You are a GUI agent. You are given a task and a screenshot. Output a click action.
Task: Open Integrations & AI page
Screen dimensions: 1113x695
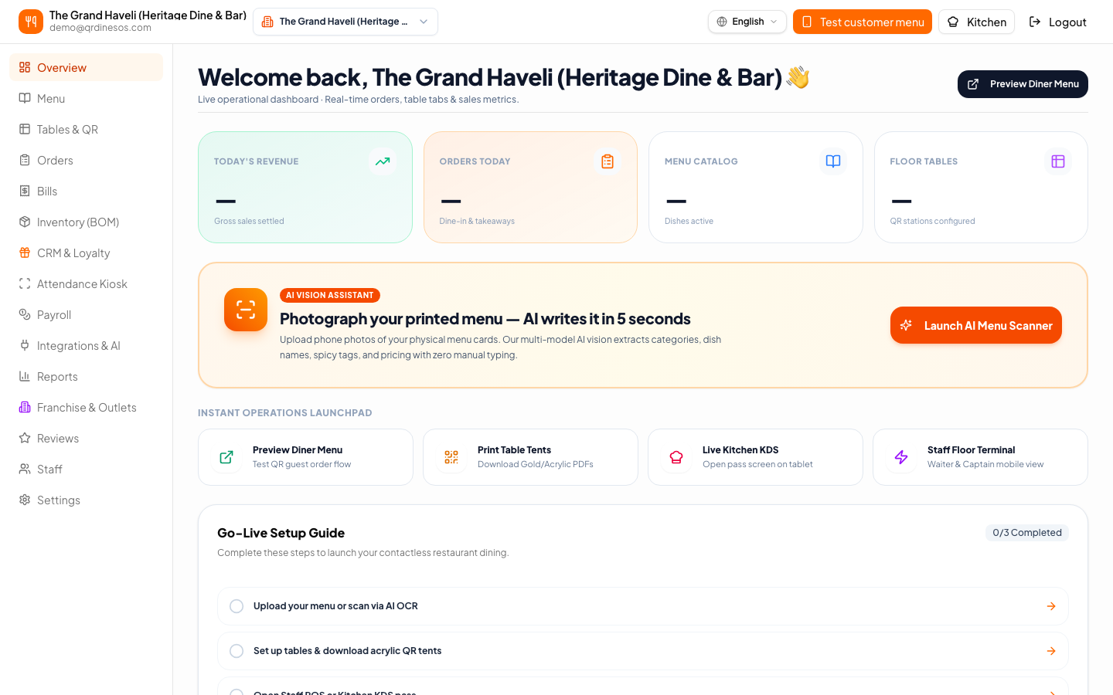pos(86,345)
